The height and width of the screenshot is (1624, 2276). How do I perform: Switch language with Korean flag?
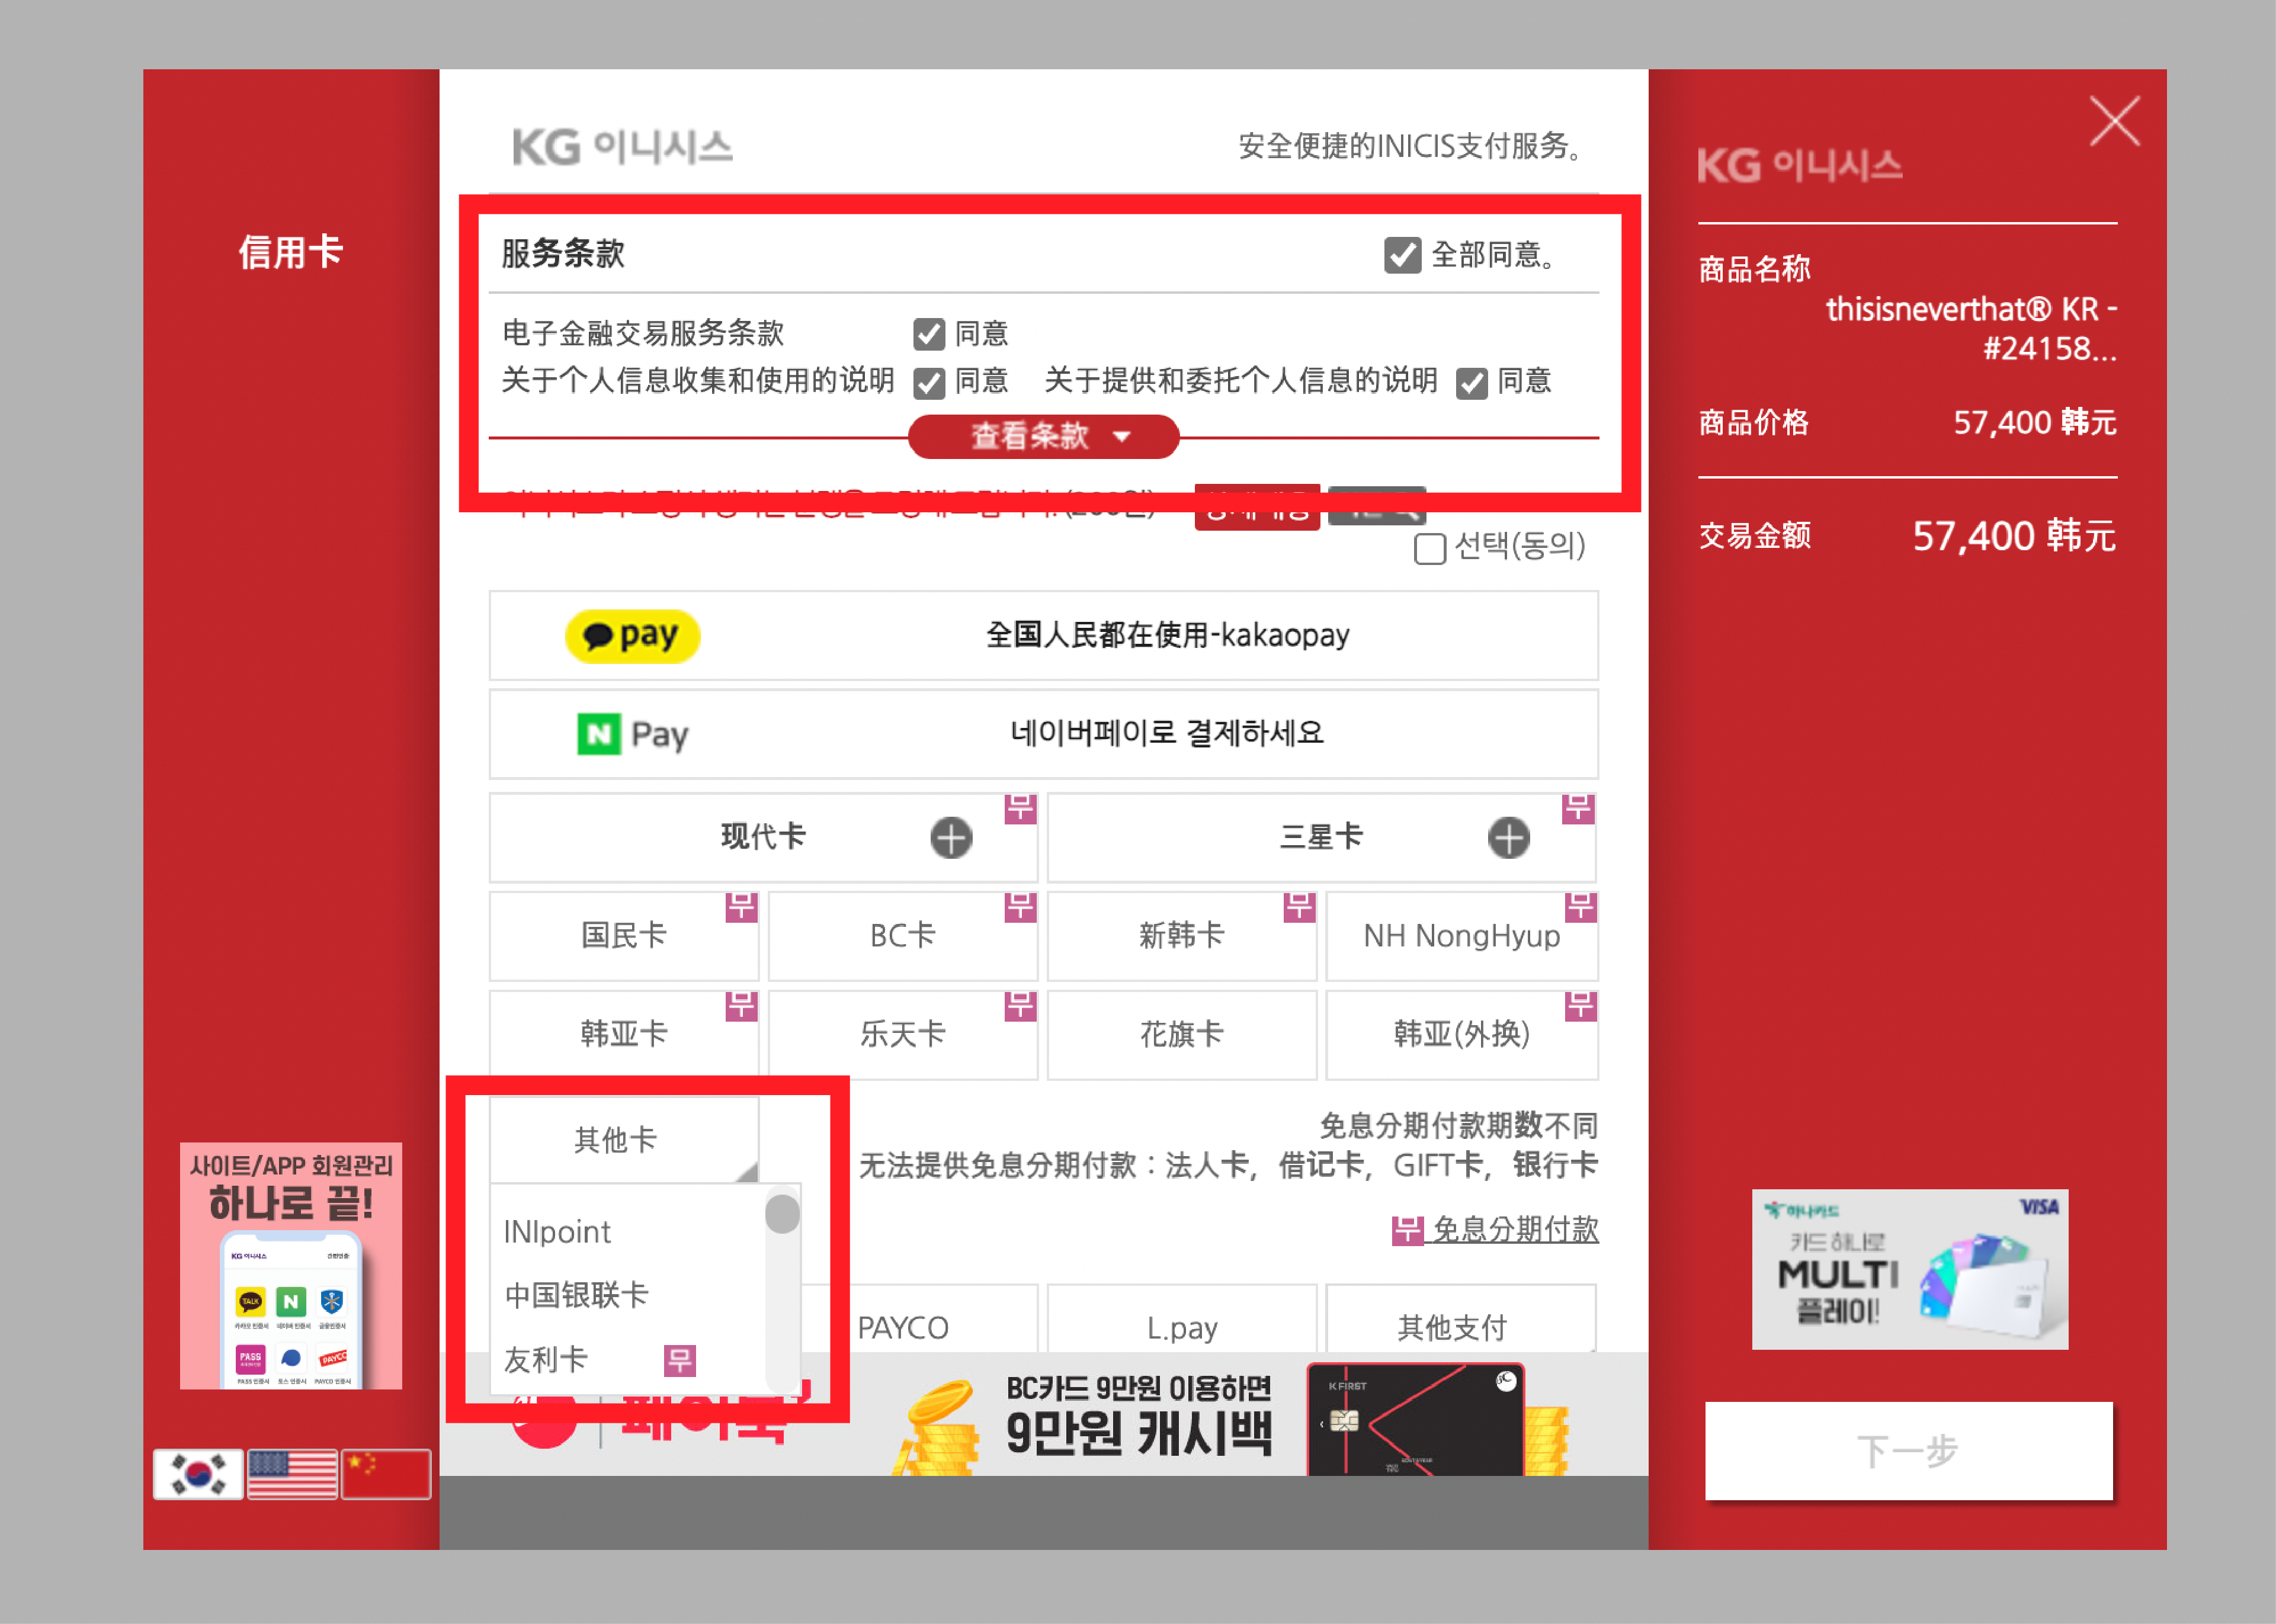point(198,1474)
